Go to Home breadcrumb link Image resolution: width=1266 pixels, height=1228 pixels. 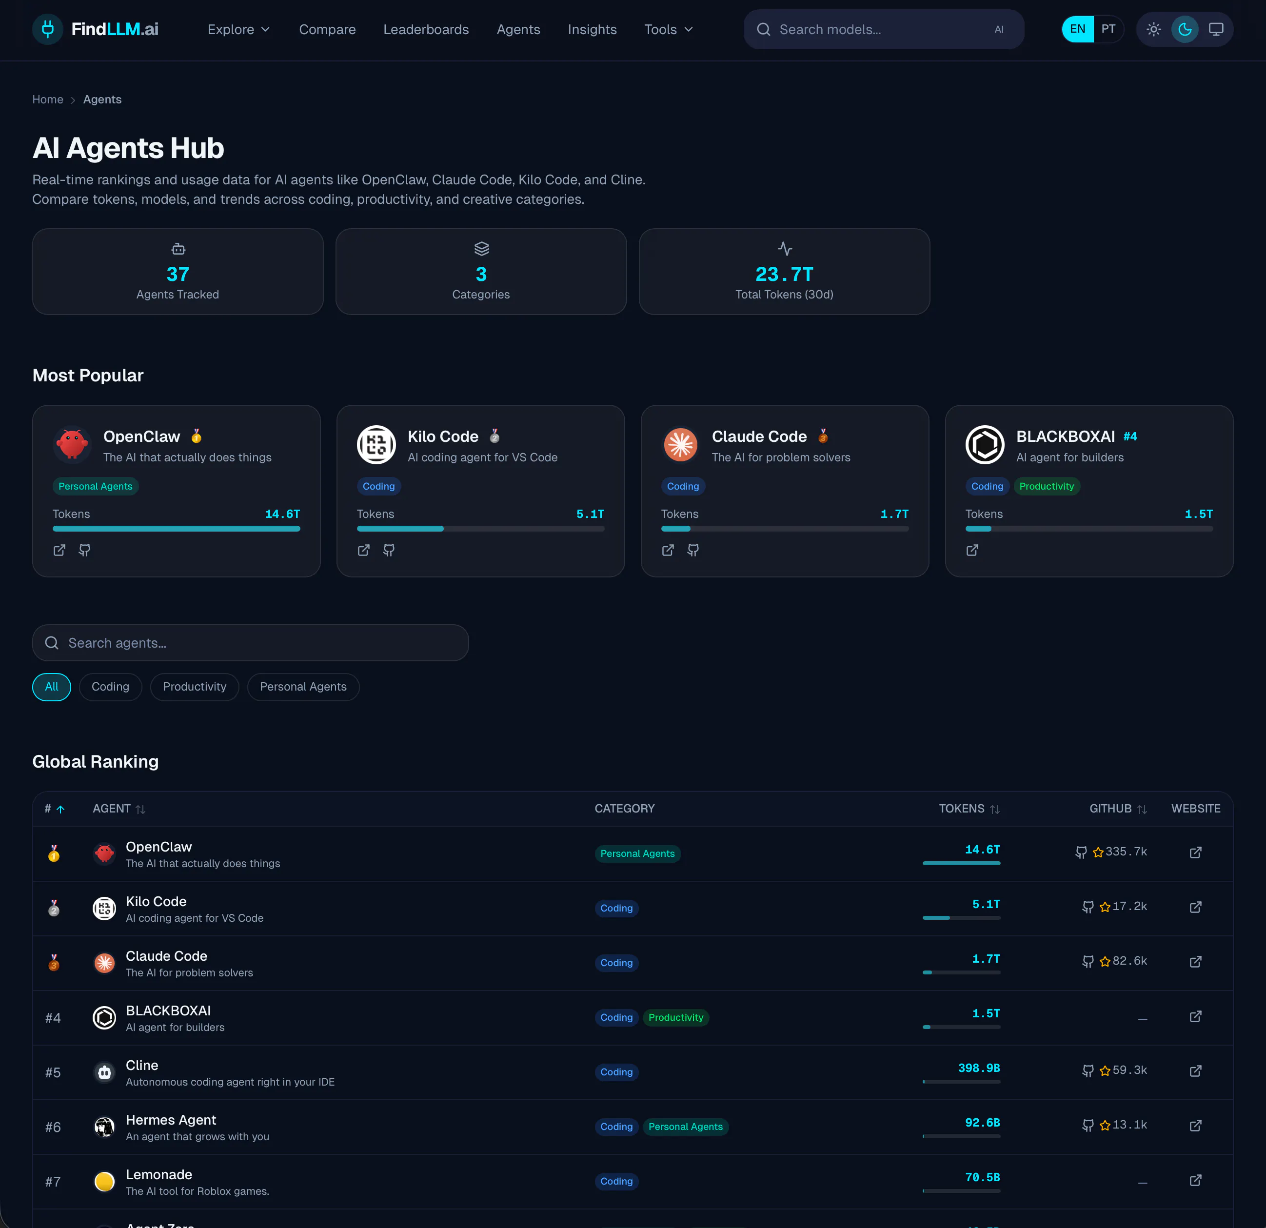point(48,99)
